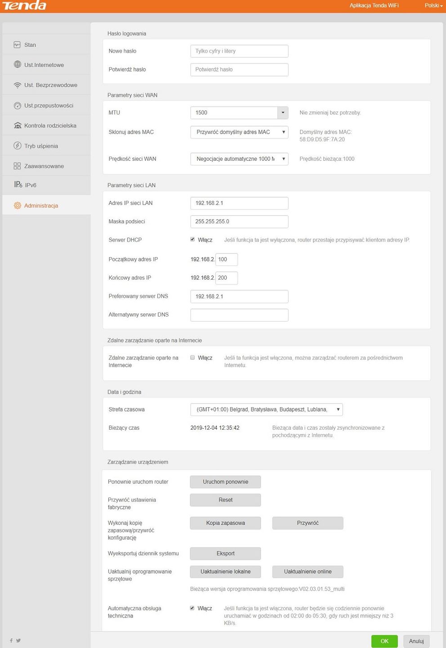The image size is (446, 648).
Task: Click the IPv6 icon in sidebar
Action: pyautogui.click(x=18, y=184)
